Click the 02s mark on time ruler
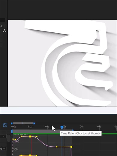Viewport: 117px width, 156px height. tap(47, 127)
